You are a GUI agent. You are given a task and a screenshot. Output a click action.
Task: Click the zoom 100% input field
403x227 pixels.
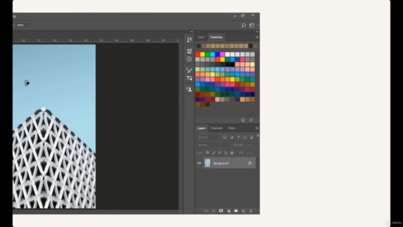(x=21, y=25)
